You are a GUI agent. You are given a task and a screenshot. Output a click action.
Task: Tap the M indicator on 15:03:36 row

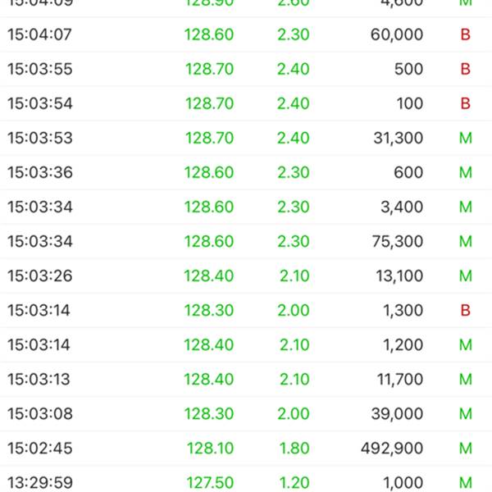[466, 172]
